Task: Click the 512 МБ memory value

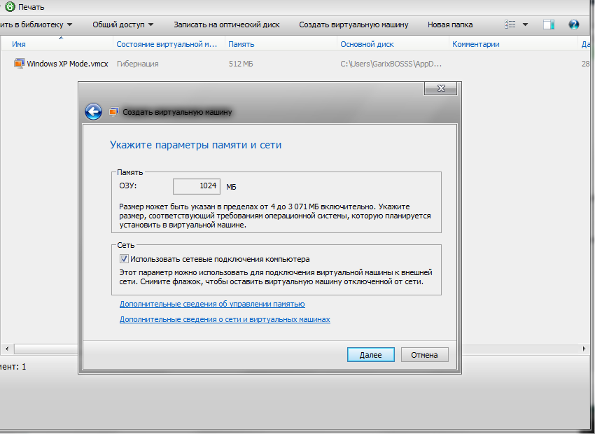Action: [x=241, y=64]
